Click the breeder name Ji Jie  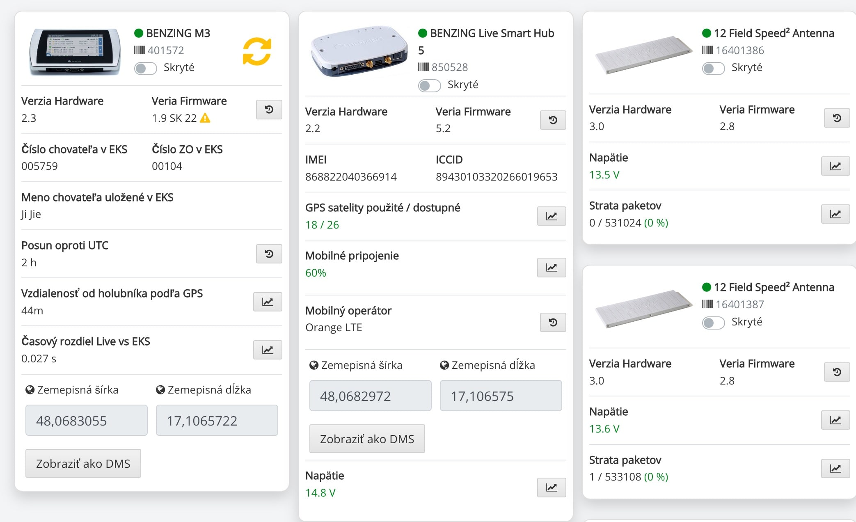point(31,214)
